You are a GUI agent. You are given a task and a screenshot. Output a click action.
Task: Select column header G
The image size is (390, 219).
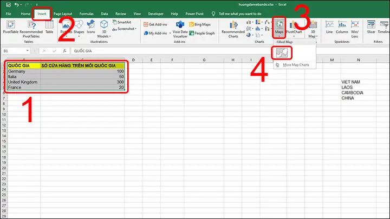[x=204, y=60]
